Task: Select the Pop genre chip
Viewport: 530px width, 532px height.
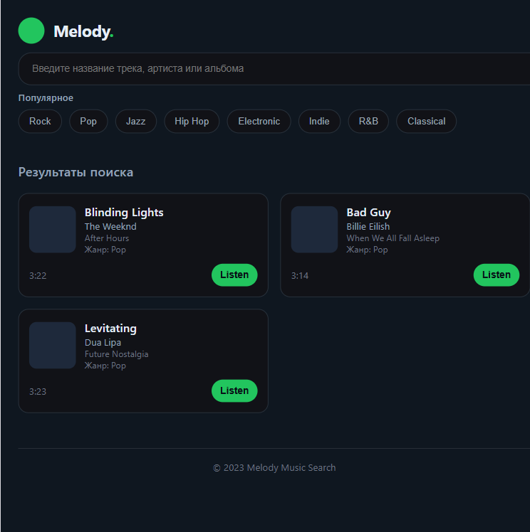Action: 88,121
